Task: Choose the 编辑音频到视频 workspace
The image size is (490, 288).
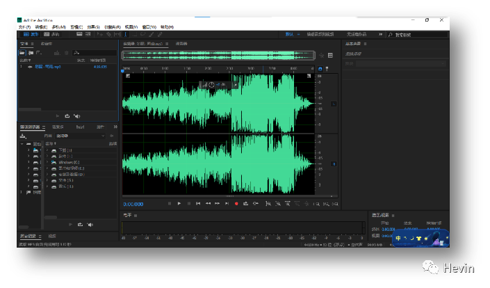Action: pyautogui.click(x=320, y=34)
